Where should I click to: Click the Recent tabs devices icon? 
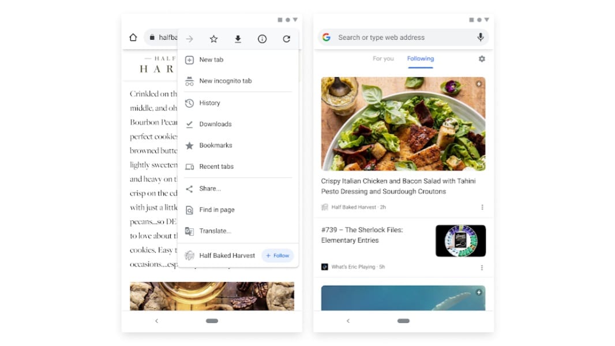189,167
